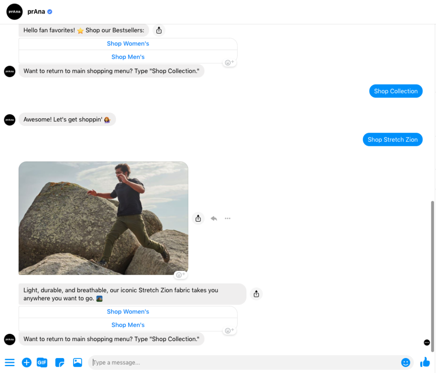Share the Stretch Zion fabric message
436x373 pixels.
pos(256,293)
